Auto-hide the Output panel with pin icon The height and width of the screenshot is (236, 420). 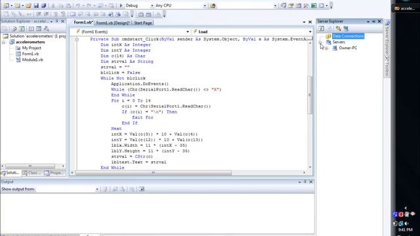[x=305, y=182]
